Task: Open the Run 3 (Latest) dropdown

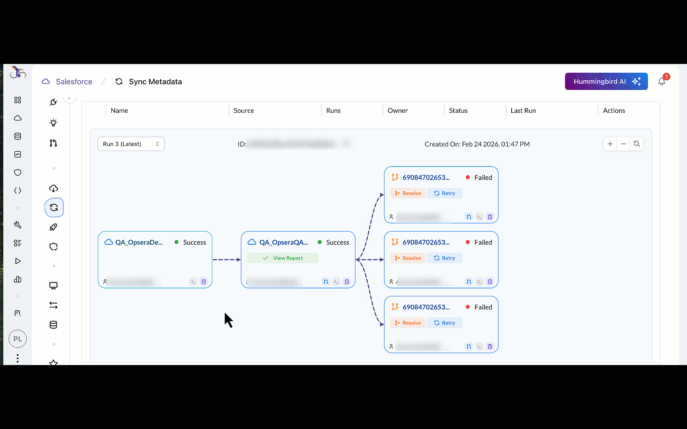Action: (131, 144)
